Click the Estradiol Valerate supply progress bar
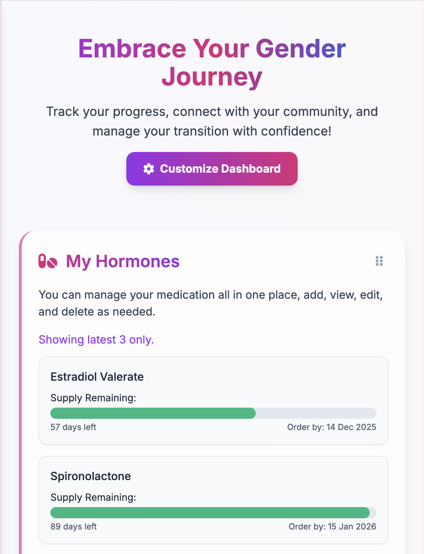The width and height of the screenshot is (424, 554). [213, 413]
